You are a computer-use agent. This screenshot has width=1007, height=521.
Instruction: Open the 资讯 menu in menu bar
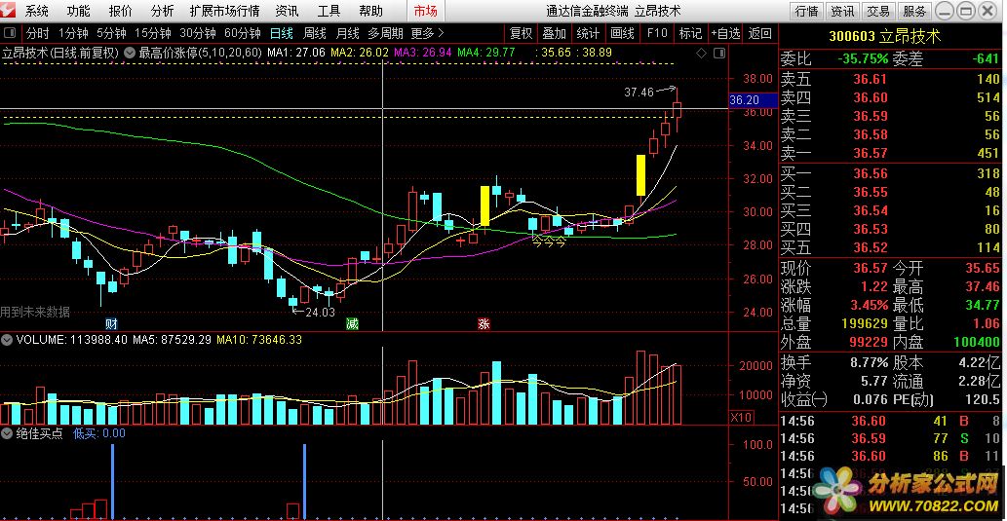[x=287, y=11]
